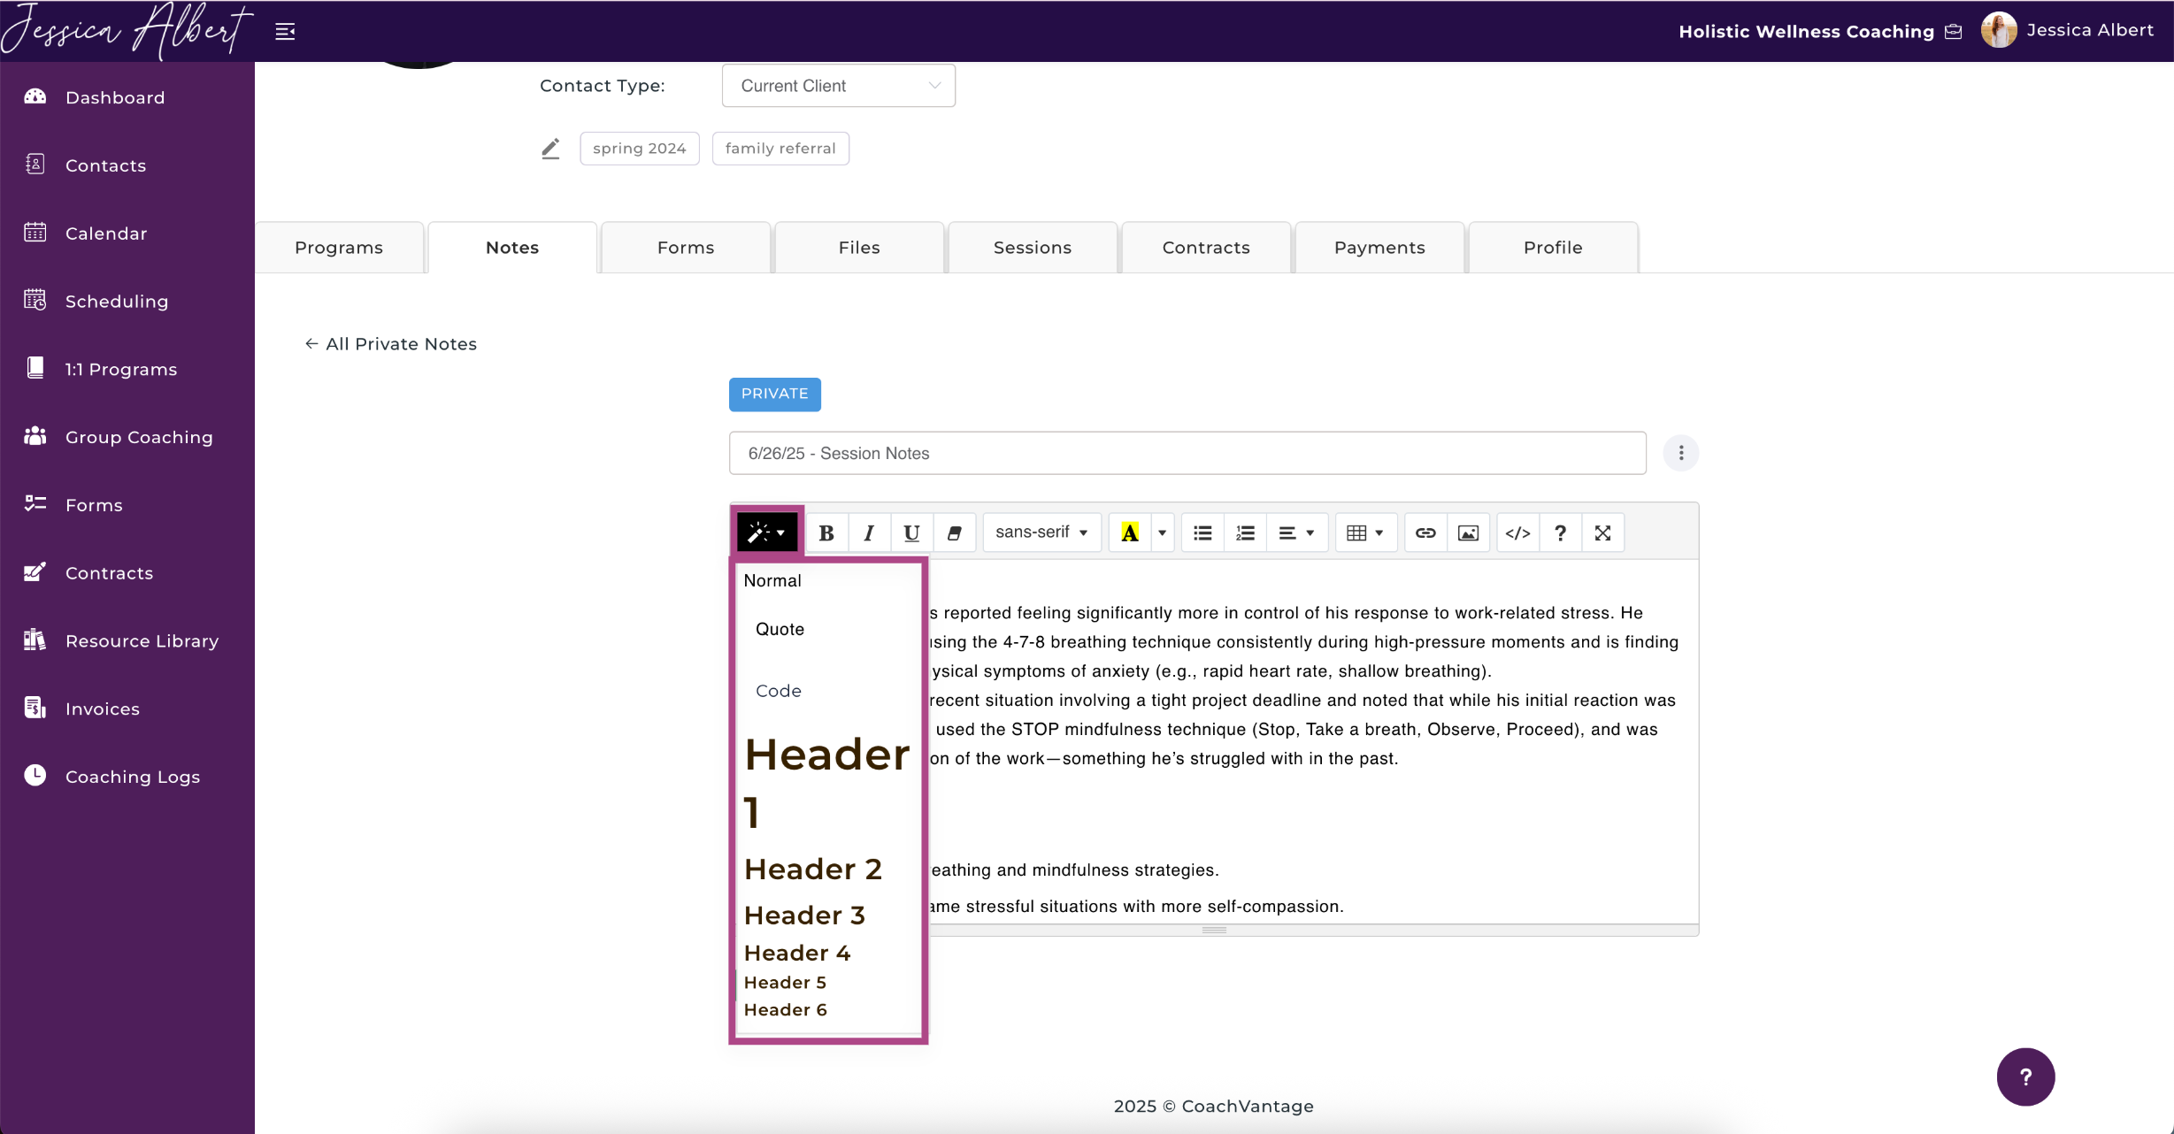Viewport: 2174px width, 1134px height.
Task: Toggle bold formatting in the editor
Action: tap(826, 533)
